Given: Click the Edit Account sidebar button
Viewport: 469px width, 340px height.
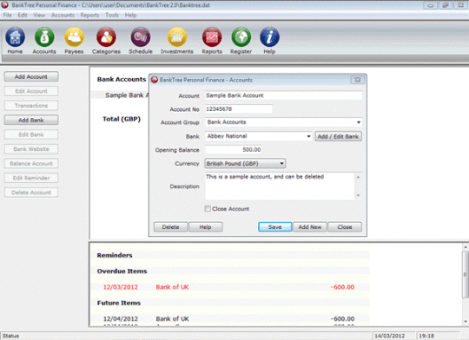Looking at the screenshot, I should point(31,91).
